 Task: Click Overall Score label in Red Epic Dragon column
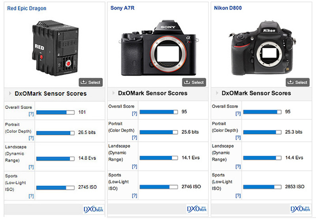coord(19,107)
